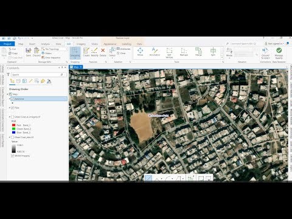This screenshot has height=219, width=292.
Task: Select List By Labeling icon
Action: [43, 81]
